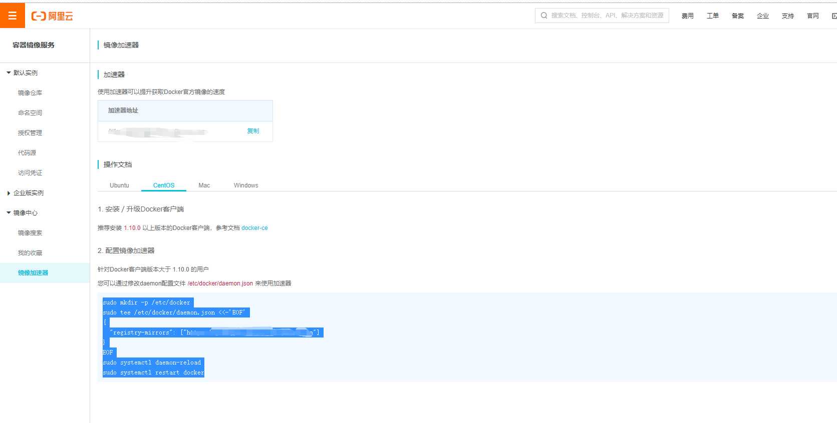The width and height of the screenshot is (837, 423).
Task: Switch to the CentOS tab
Action: (x=164, y=185)
